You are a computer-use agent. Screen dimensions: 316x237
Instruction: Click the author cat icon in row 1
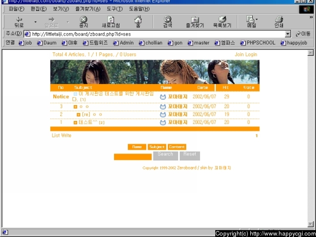click(163, 122)
